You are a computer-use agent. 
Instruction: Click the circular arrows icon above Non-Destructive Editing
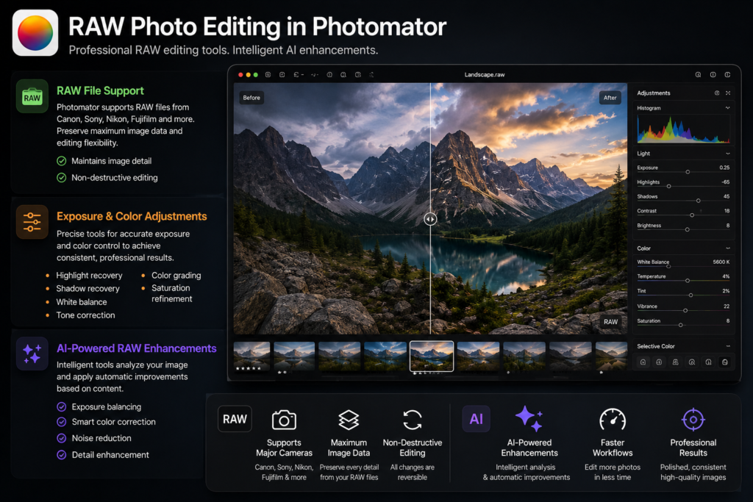point(413,420)
